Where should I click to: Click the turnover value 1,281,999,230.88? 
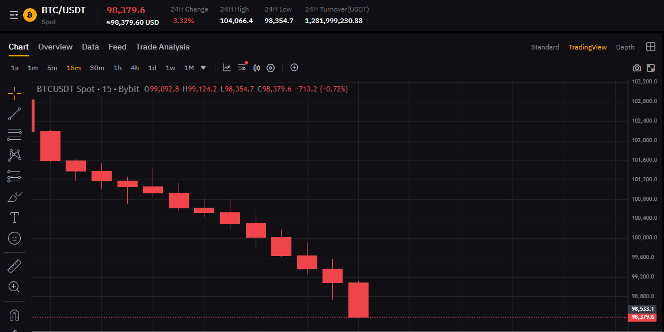point(333,21)
